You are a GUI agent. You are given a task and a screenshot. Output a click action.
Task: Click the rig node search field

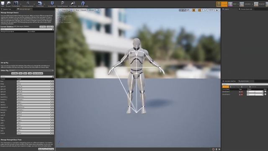point(27,76)
